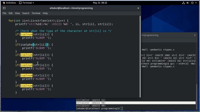The height and width of the screenshot is (112, 200).
Task: Click the shell prompt [whuber@localhost programming]$
Action: 98,109
